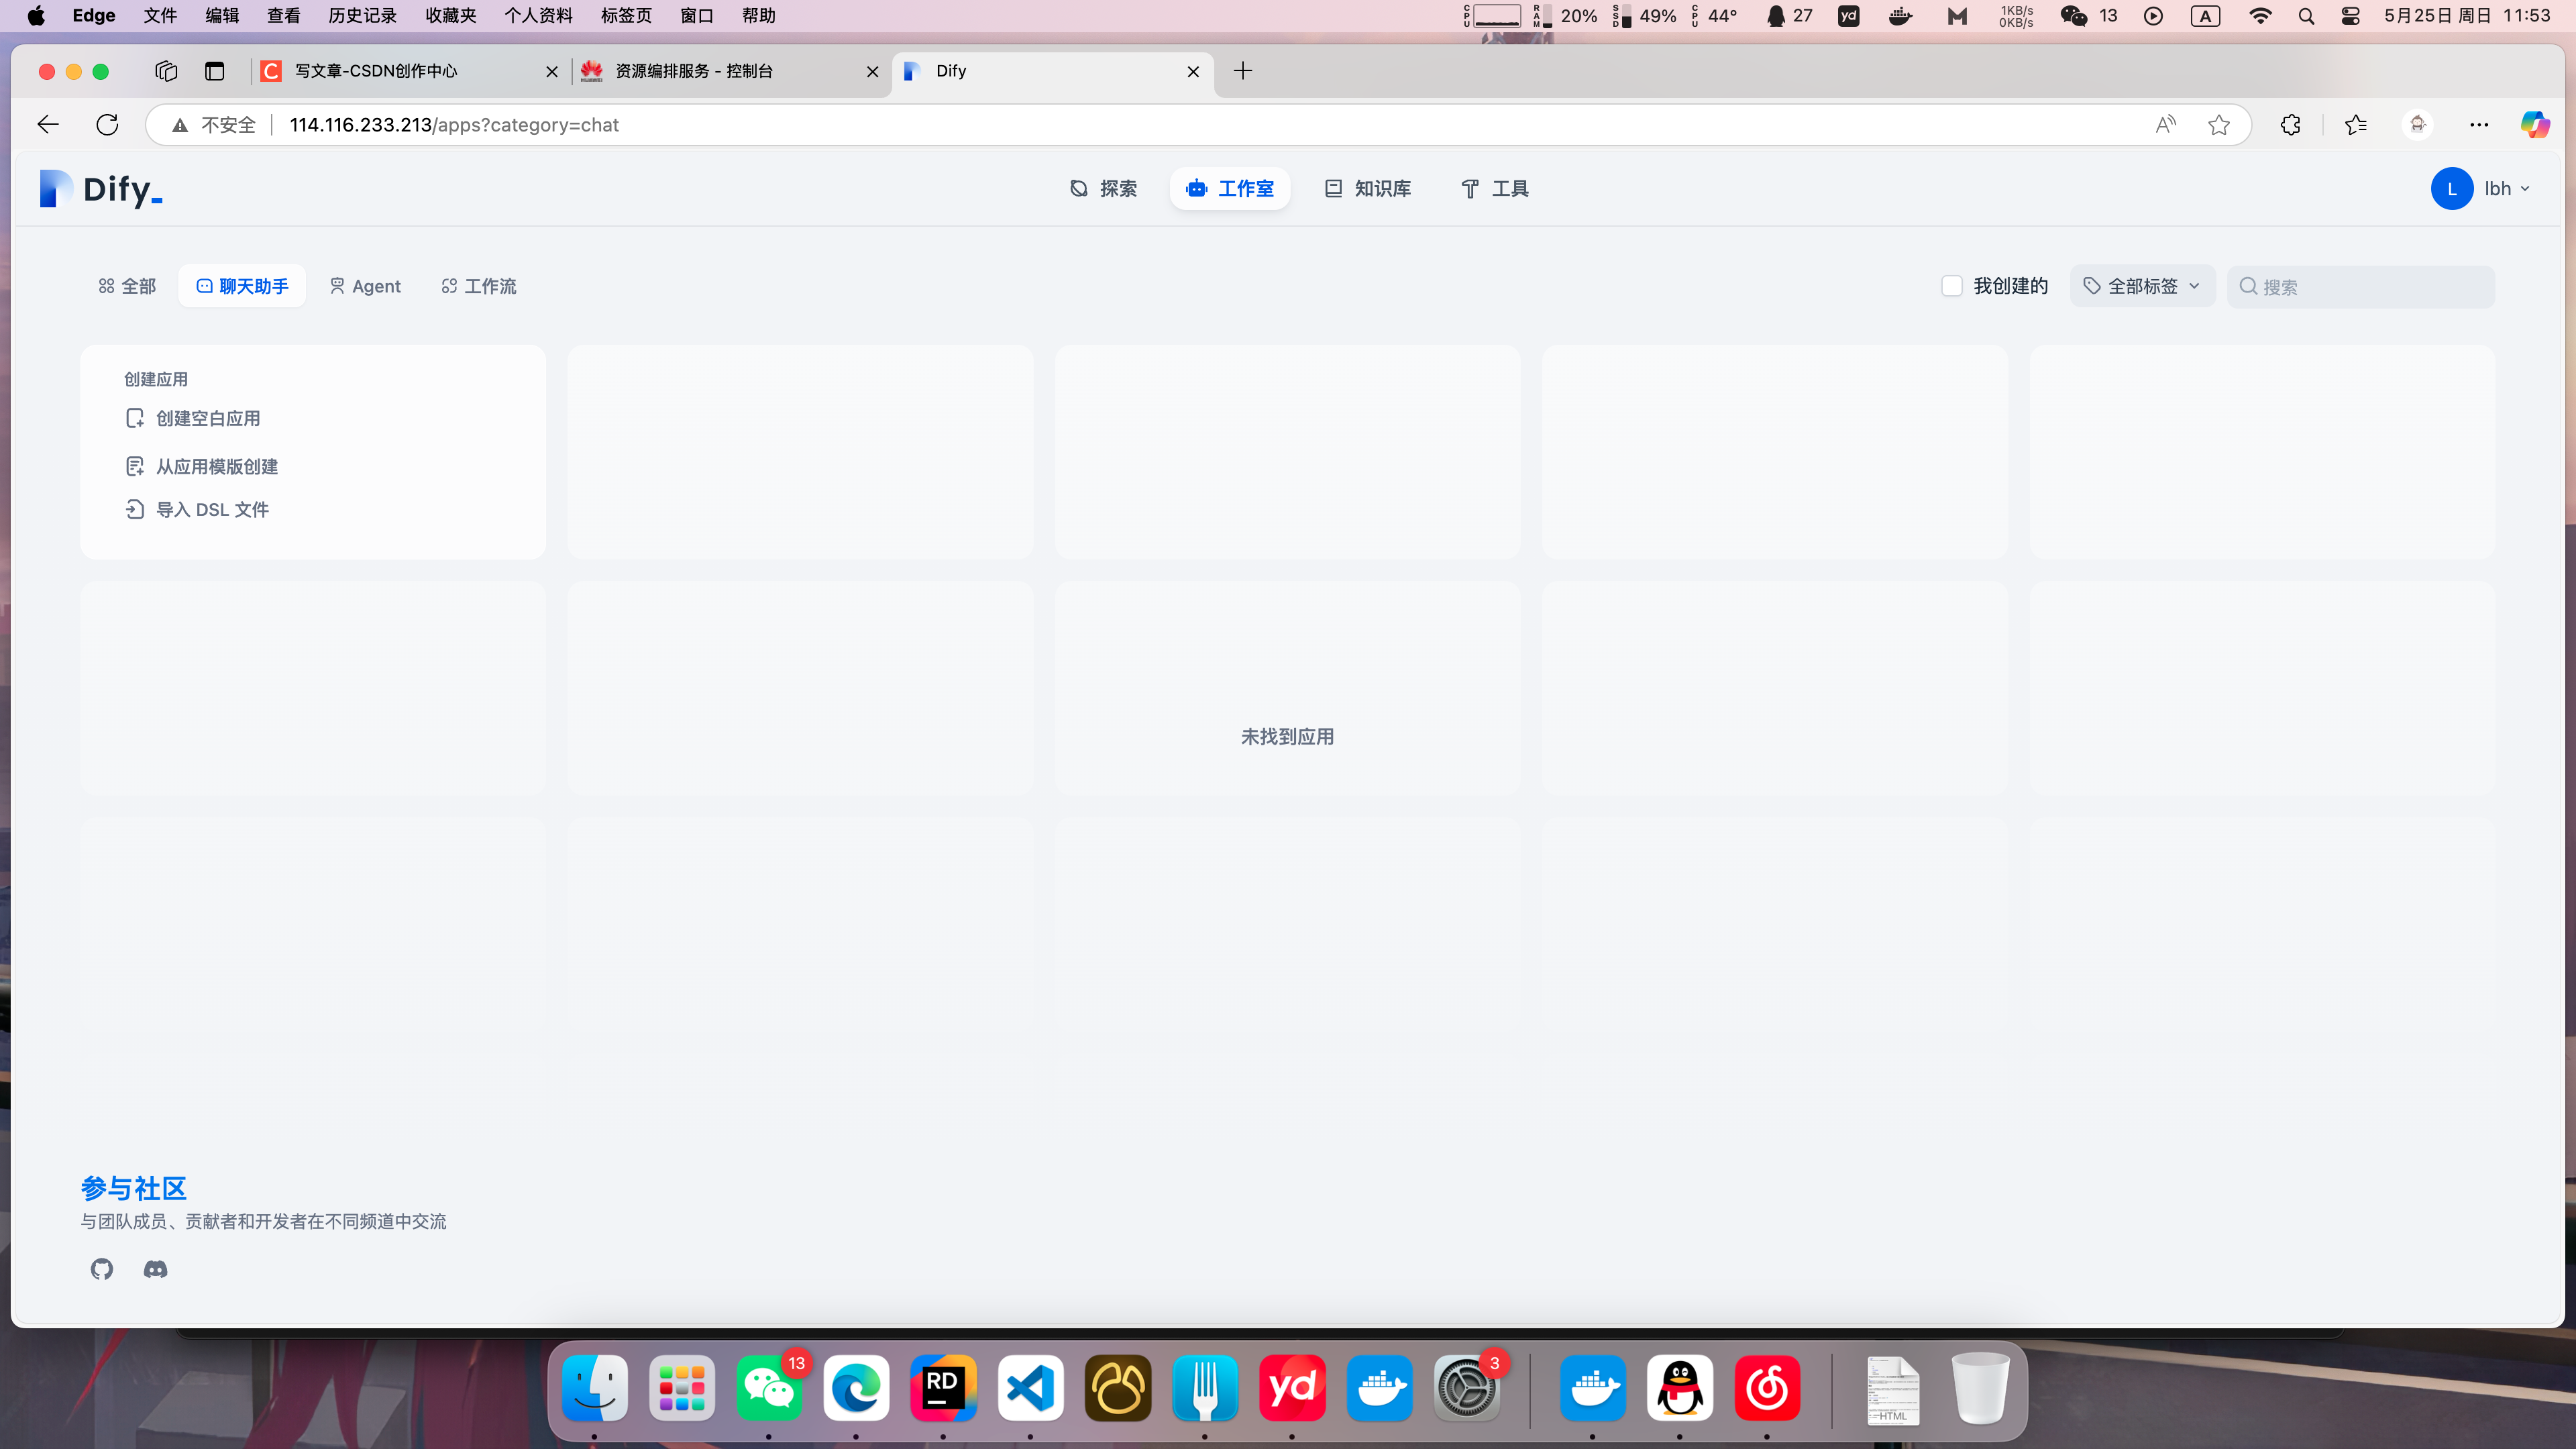Open the 探索 tab

tap(1103, 188)
